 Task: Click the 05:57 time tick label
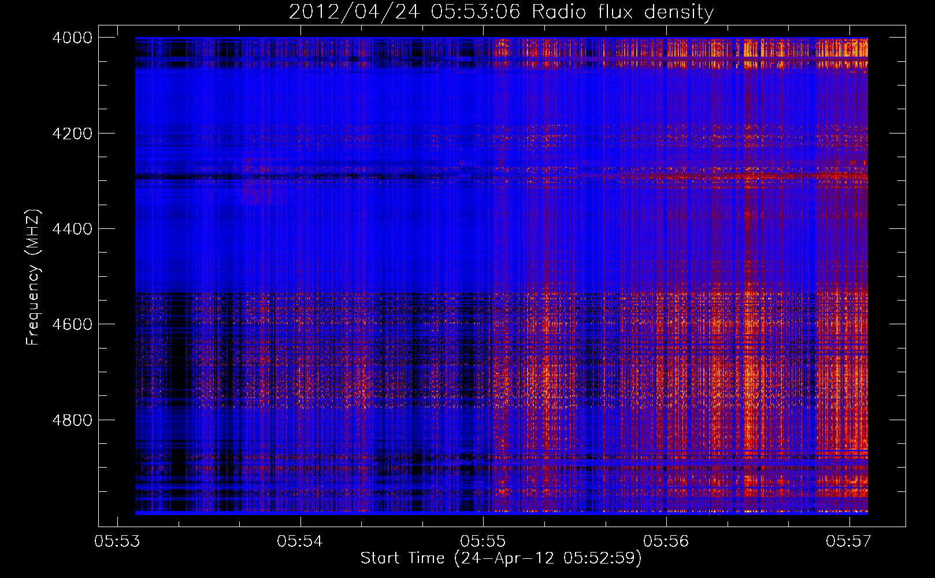849,541
